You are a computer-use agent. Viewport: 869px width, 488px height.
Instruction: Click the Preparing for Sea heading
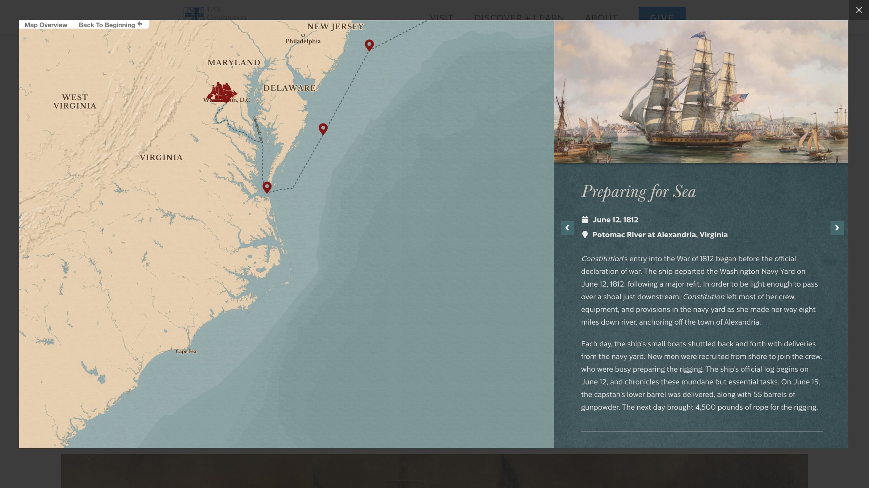click(638, 192)
